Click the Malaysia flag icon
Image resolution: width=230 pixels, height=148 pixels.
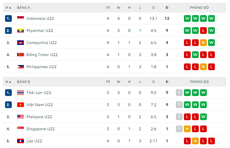[x=21, y=117]
